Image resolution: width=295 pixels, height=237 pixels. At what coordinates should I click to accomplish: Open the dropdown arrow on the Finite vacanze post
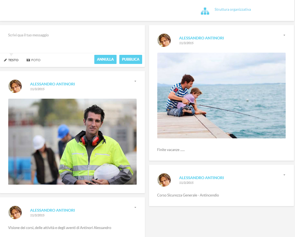coord(284,35)
